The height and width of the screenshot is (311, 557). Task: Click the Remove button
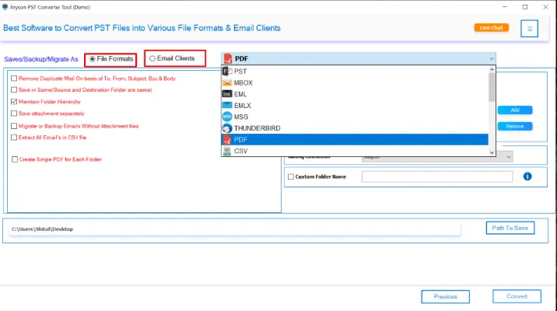[515, 127]
